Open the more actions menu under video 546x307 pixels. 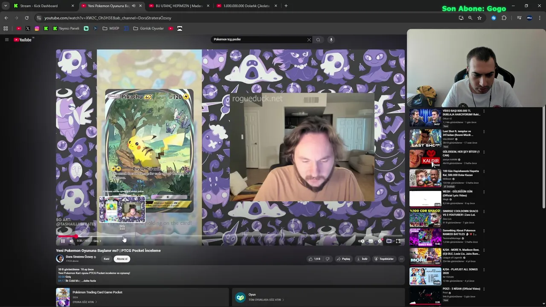click(x=401, y=259)
